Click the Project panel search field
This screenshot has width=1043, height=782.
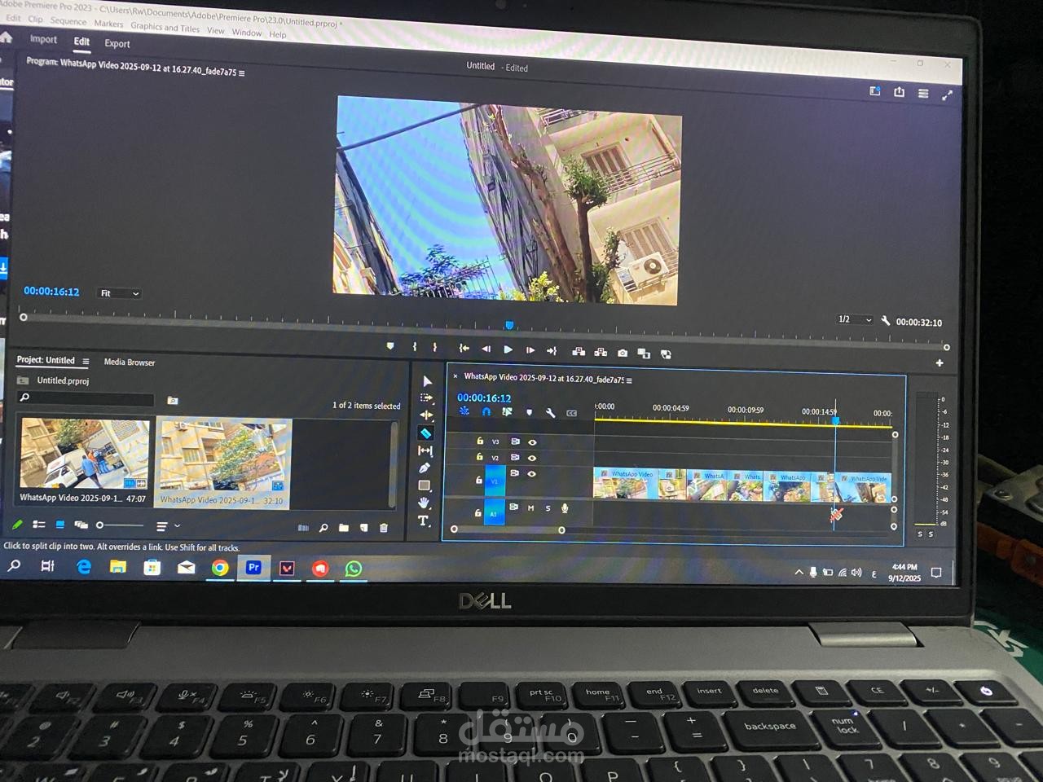86,398
